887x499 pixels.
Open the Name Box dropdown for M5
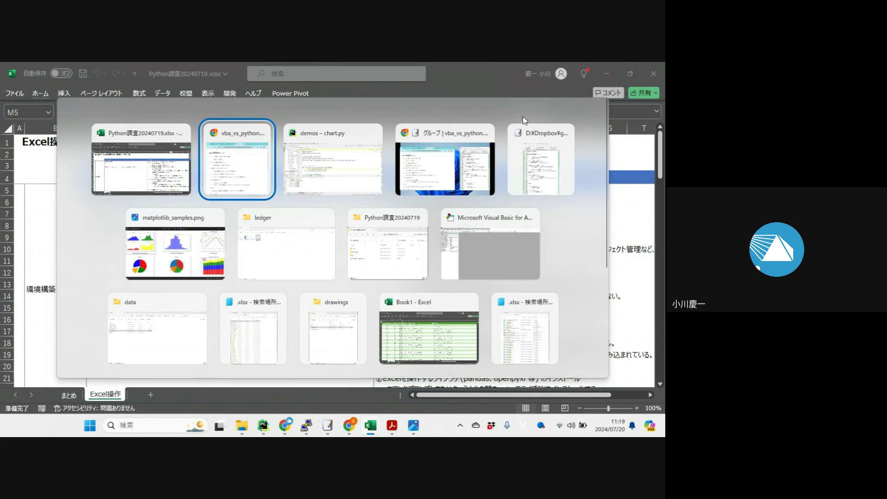pos(48,112)
